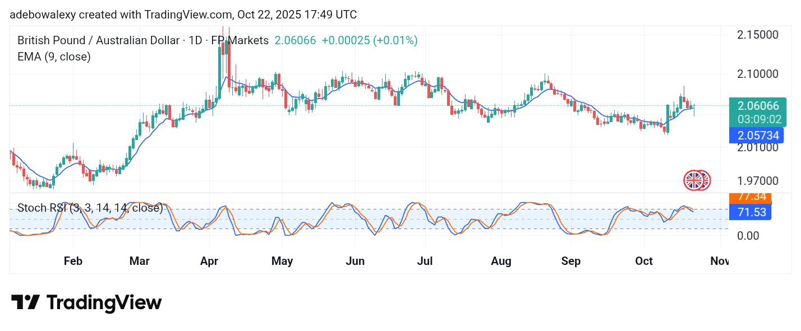Screen dimensions: 801x331
Task: Click the 2.15000 price axis label
Action: point(757,35)
